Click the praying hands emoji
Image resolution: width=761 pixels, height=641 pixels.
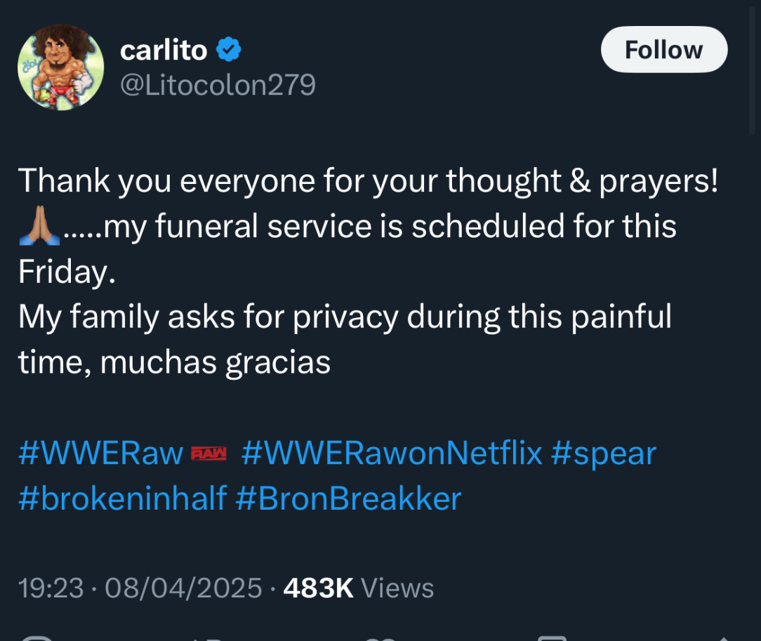[x=39, y=226]
